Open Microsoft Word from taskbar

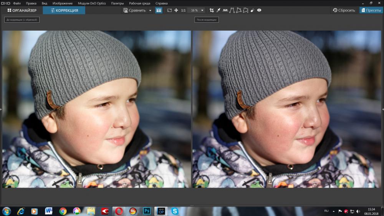click(x=48, y=211)
